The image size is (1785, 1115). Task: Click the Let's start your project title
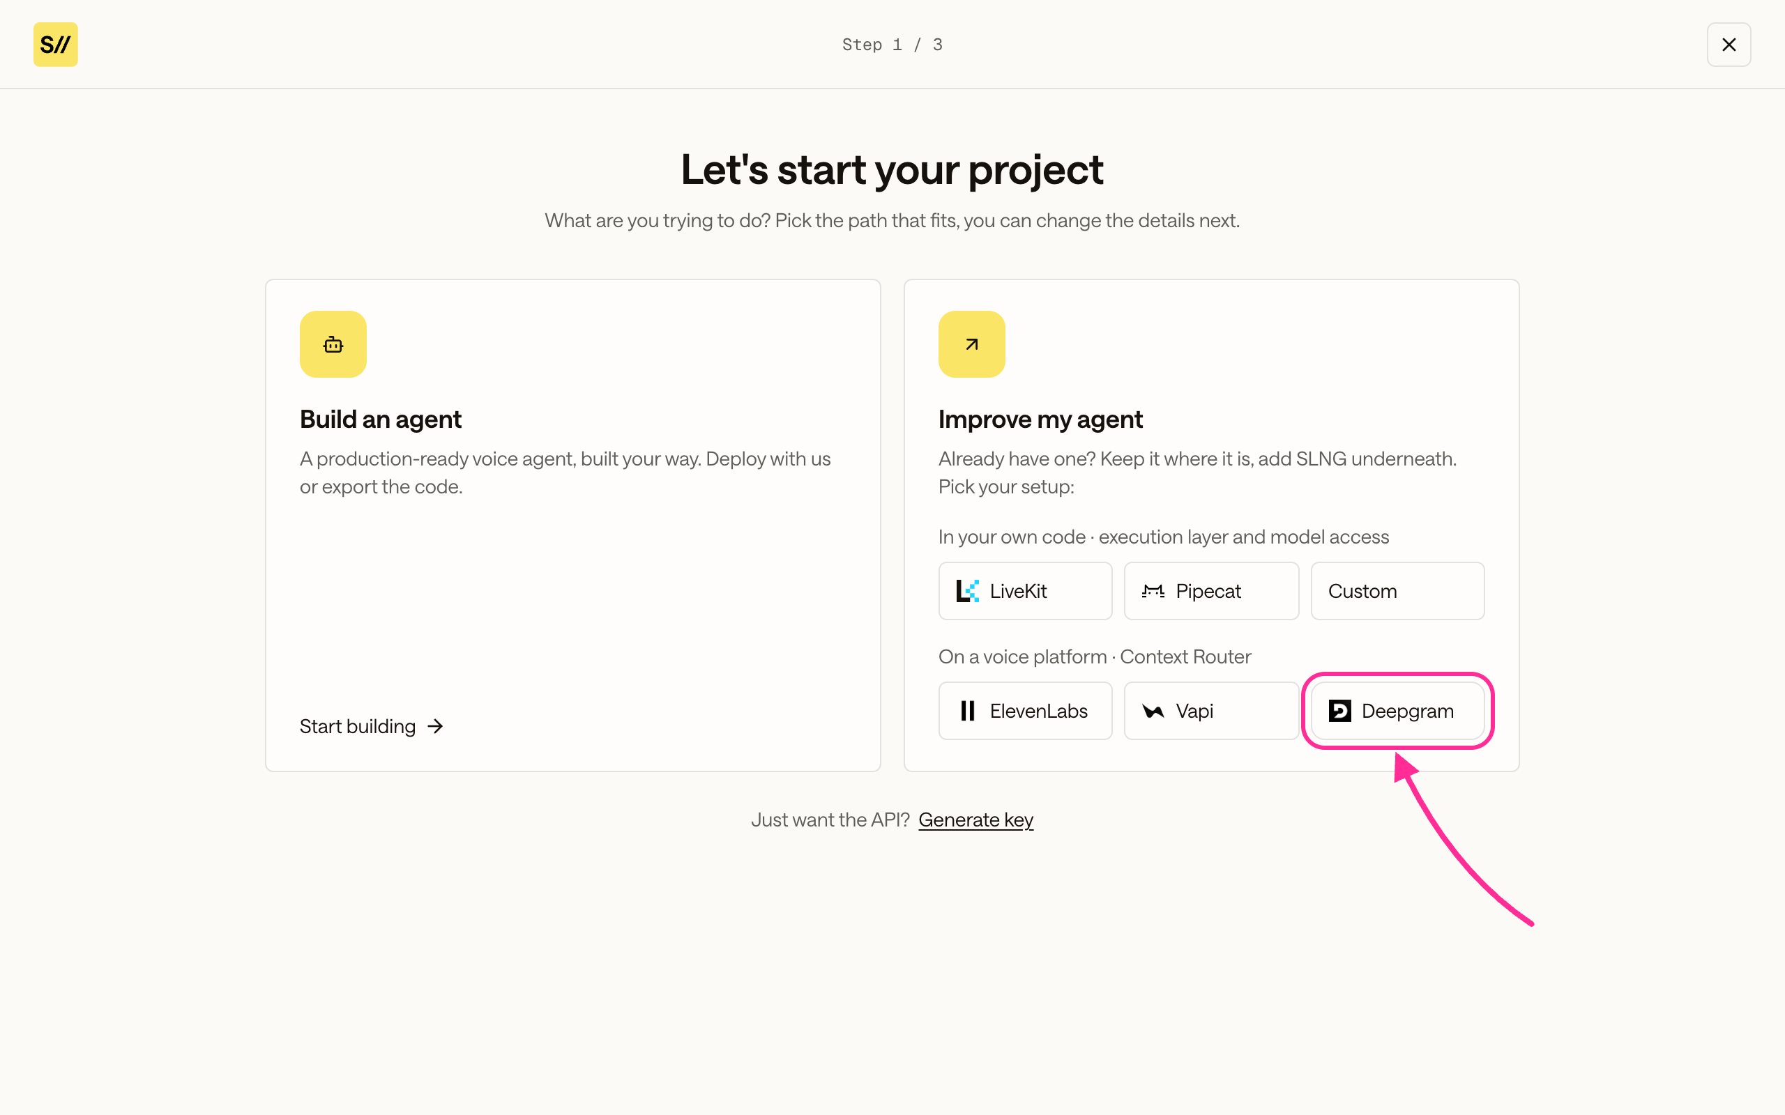pyautogui.click(x=892, y=169)
